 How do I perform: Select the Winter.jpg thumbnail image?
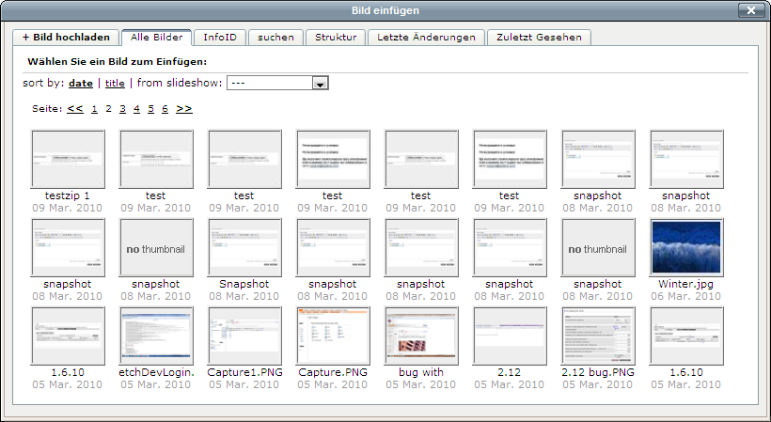point(685,247)
